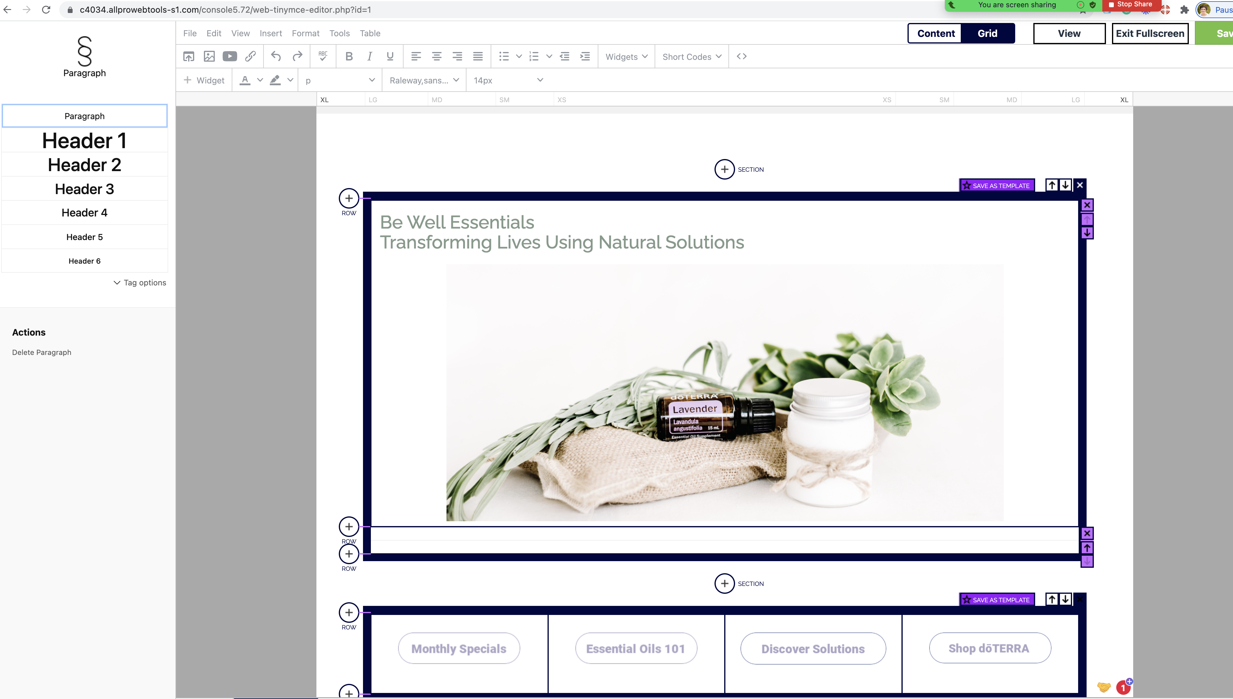Image resolution: width=1233 pixels, height=699 pixels.
Task: Go back in browser history
Action: tap(8, 10)
